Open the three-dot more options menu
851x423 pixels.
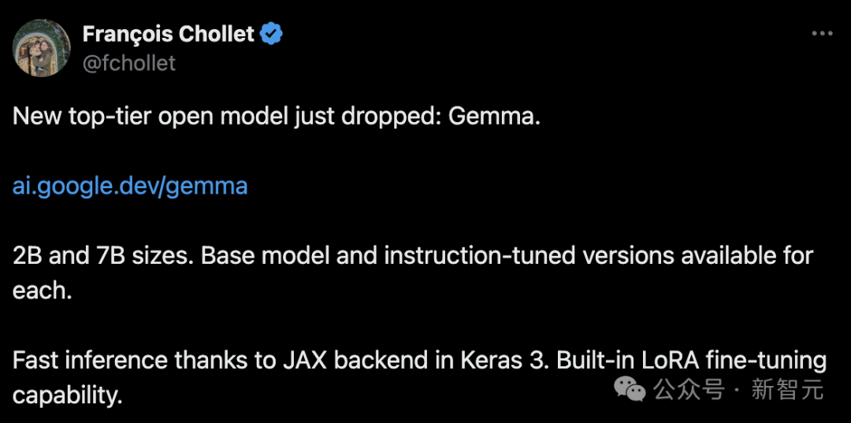pyautogui.click(x=822, y=34)
